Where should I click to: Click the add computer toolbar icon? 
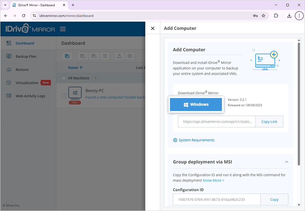67,56
